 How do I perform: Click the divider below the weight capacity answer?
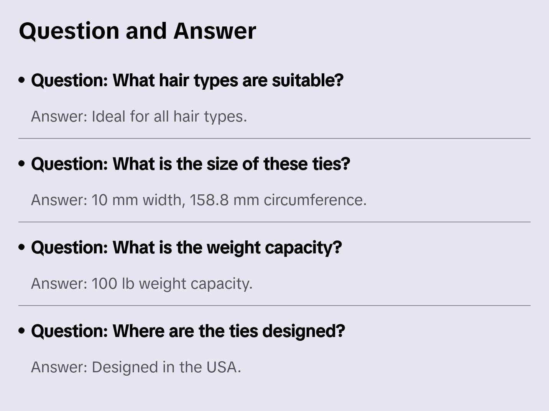(x=274, y=306)
